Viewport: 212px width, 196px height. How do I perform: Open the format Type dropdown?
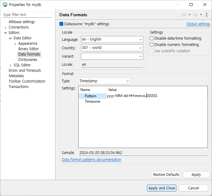[104, 81]
